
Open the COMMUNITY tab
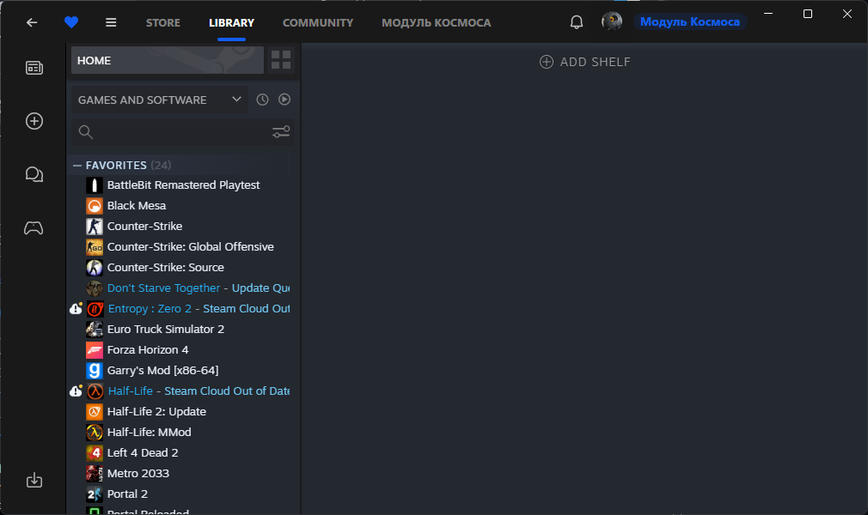pyautogui.click(x=318, y=23)
